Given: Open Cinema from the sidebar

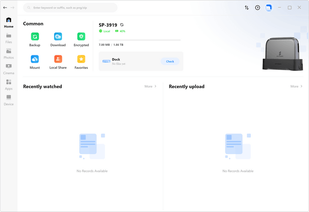Looking at the screenshot, I should pyautogui.click(x=9, y=69).
